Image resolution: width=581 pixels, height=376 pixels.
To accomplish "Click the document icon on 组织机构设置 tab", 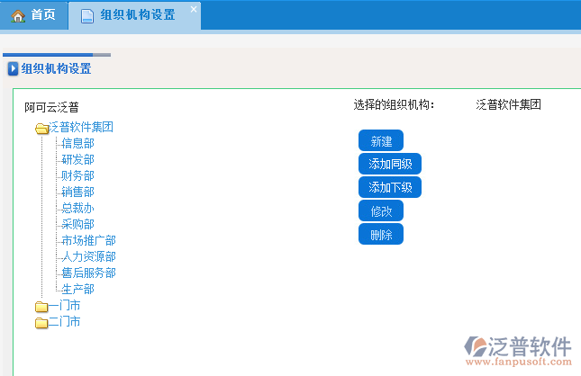I will pyautogui.click(x=87, y=16).
